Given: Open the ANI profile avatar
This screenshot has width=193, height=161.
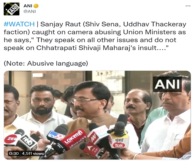Looking at the screenshot, I should (x=12, y=9).
